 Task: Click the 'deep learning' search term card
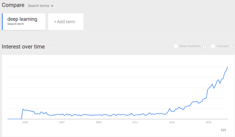click(24, 21)
